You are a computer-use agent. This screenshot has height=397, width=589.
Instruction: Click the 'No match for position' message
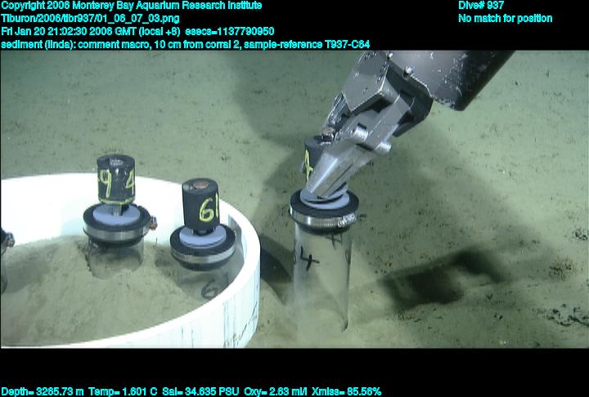[x=506, y=19]
